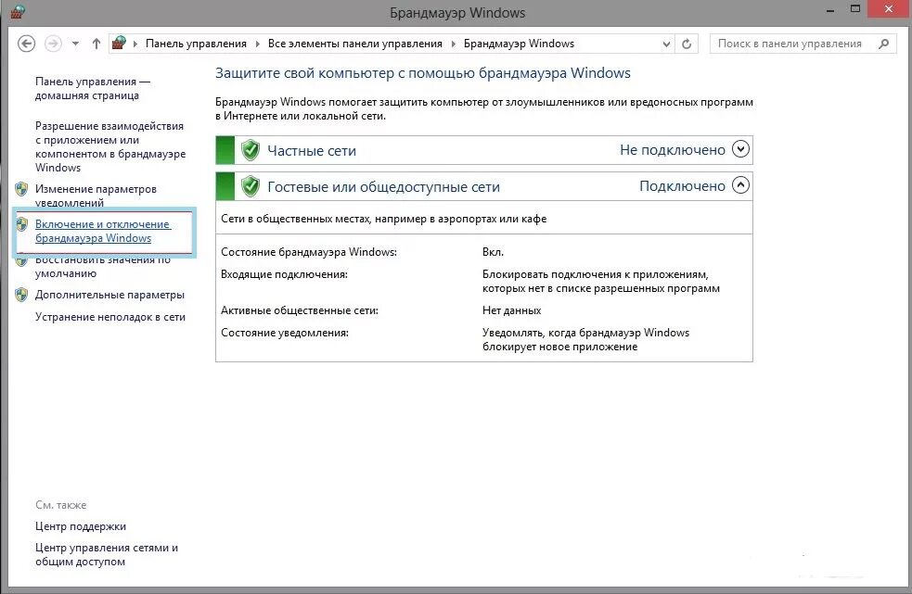This screenshot has height=594, width=912.
Task: Click the См. также label
Action: pos(60,504)
